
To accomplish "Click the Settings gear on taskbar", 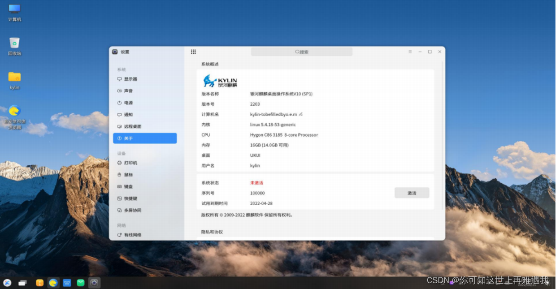I will [x=94, y=283].
